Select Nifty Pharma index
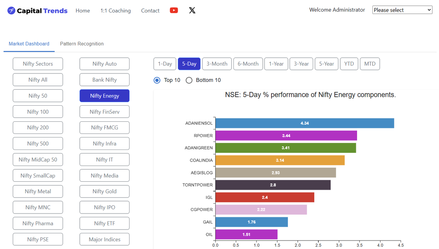Image resolution: width=439 pixels, height=249 pixels. point(38,223)
